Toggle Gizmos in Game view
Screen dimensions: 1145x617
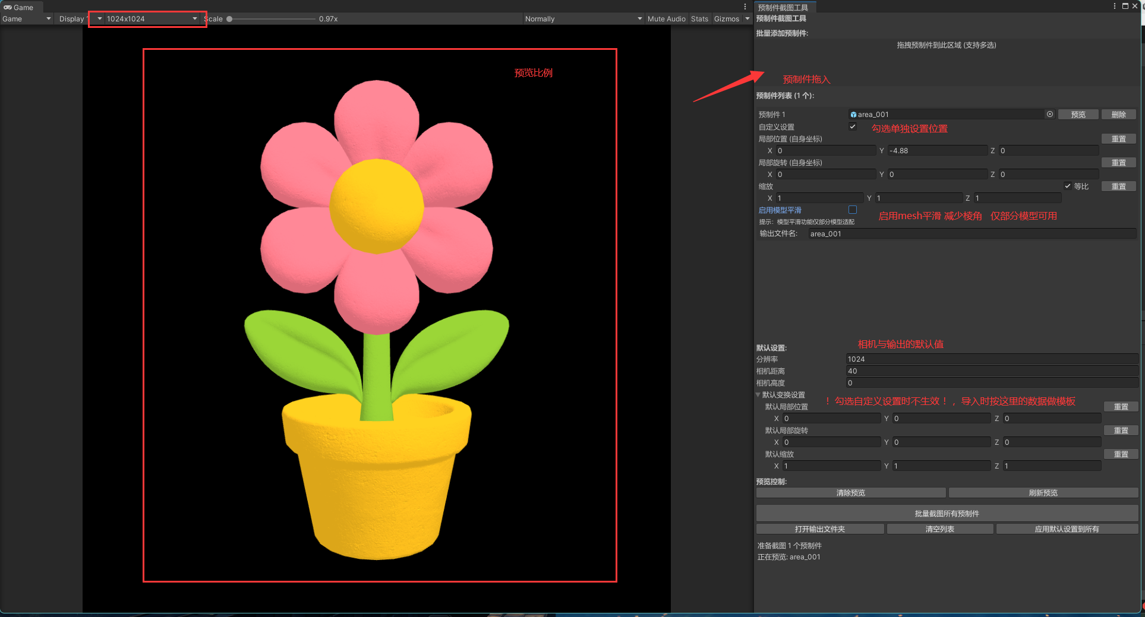pos(726,19)
